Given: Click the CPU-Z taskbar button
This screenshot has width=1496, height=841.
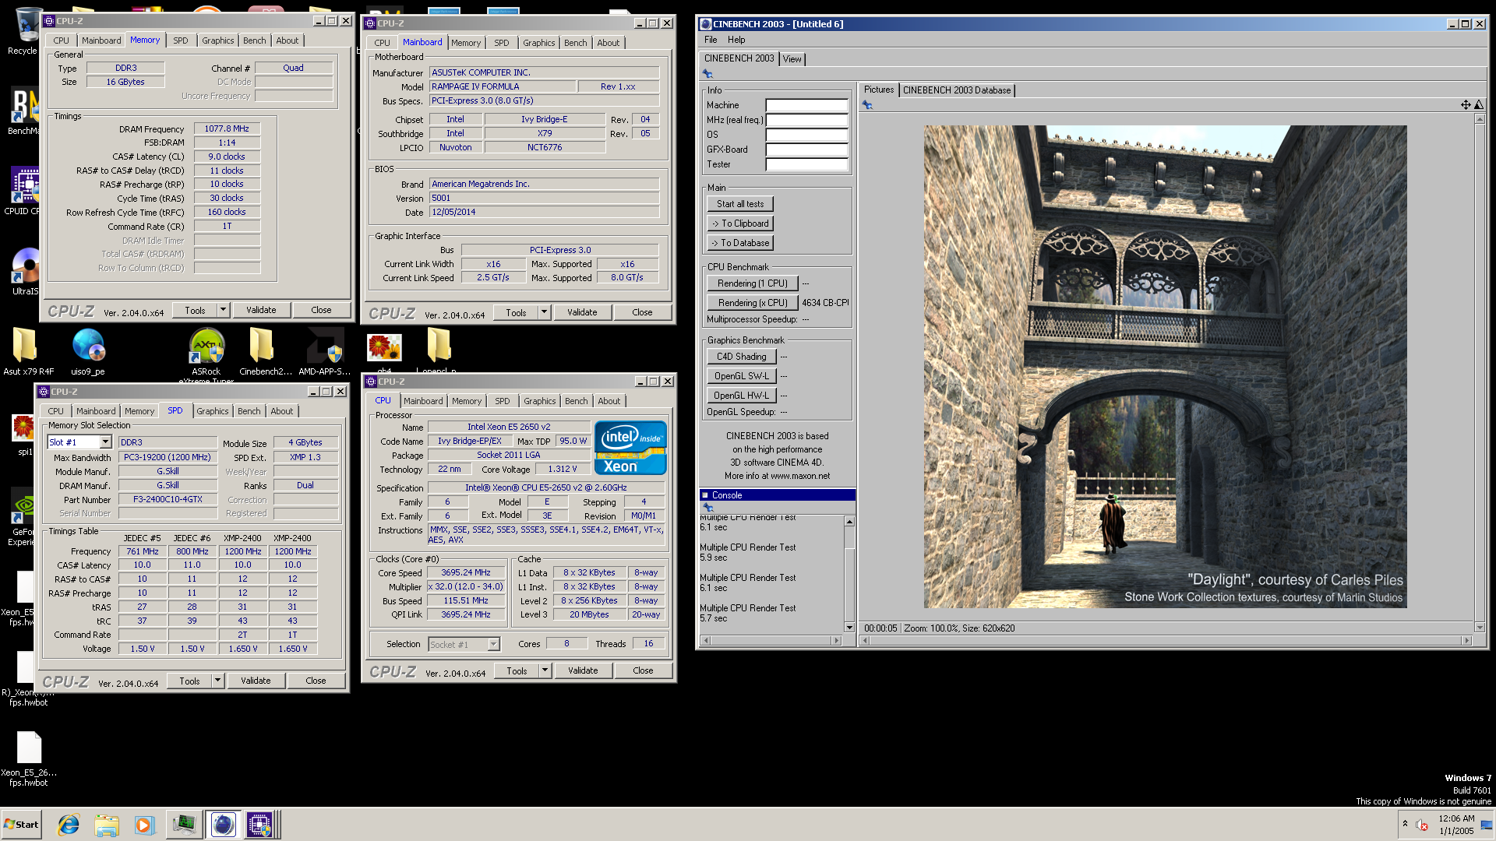Looking at the screenshot, I should pyautogui.click(x=260, y=825).
